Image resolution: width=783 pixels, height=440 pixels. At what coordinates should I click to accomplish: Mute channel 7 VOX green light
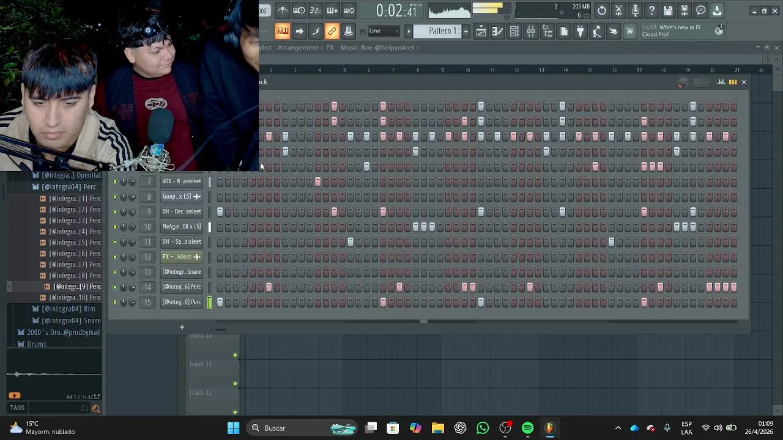pos(114,182)
